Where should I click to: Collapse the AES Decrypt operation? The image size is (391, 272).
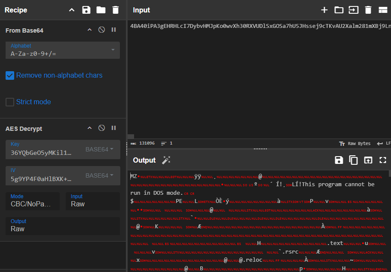tap(90, 128)
